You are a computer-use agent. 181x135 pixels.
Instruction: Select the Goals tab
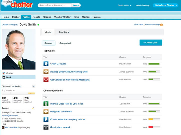[48, 32]
